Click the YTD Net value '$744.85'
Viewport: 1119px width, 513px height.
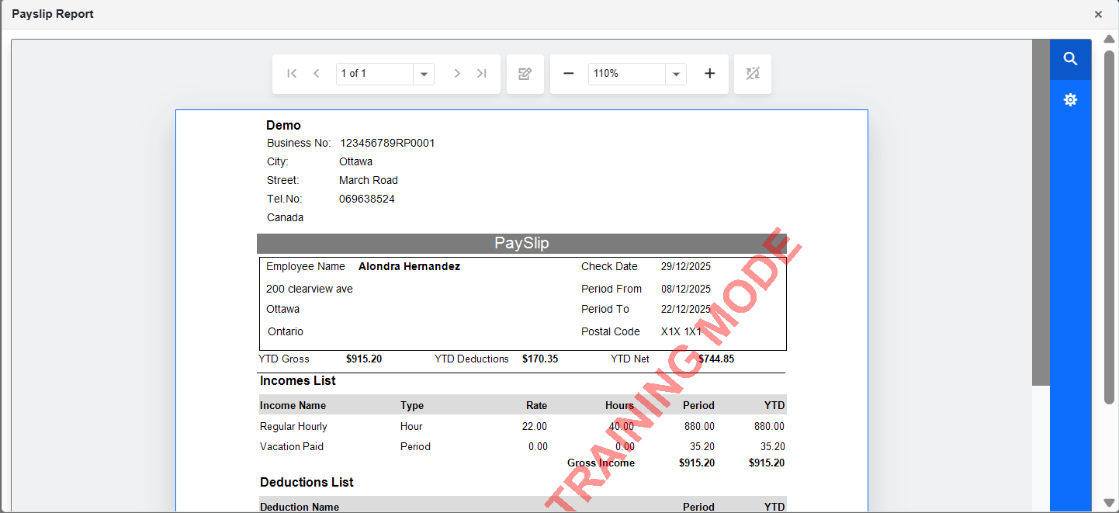tap(716, 359)
